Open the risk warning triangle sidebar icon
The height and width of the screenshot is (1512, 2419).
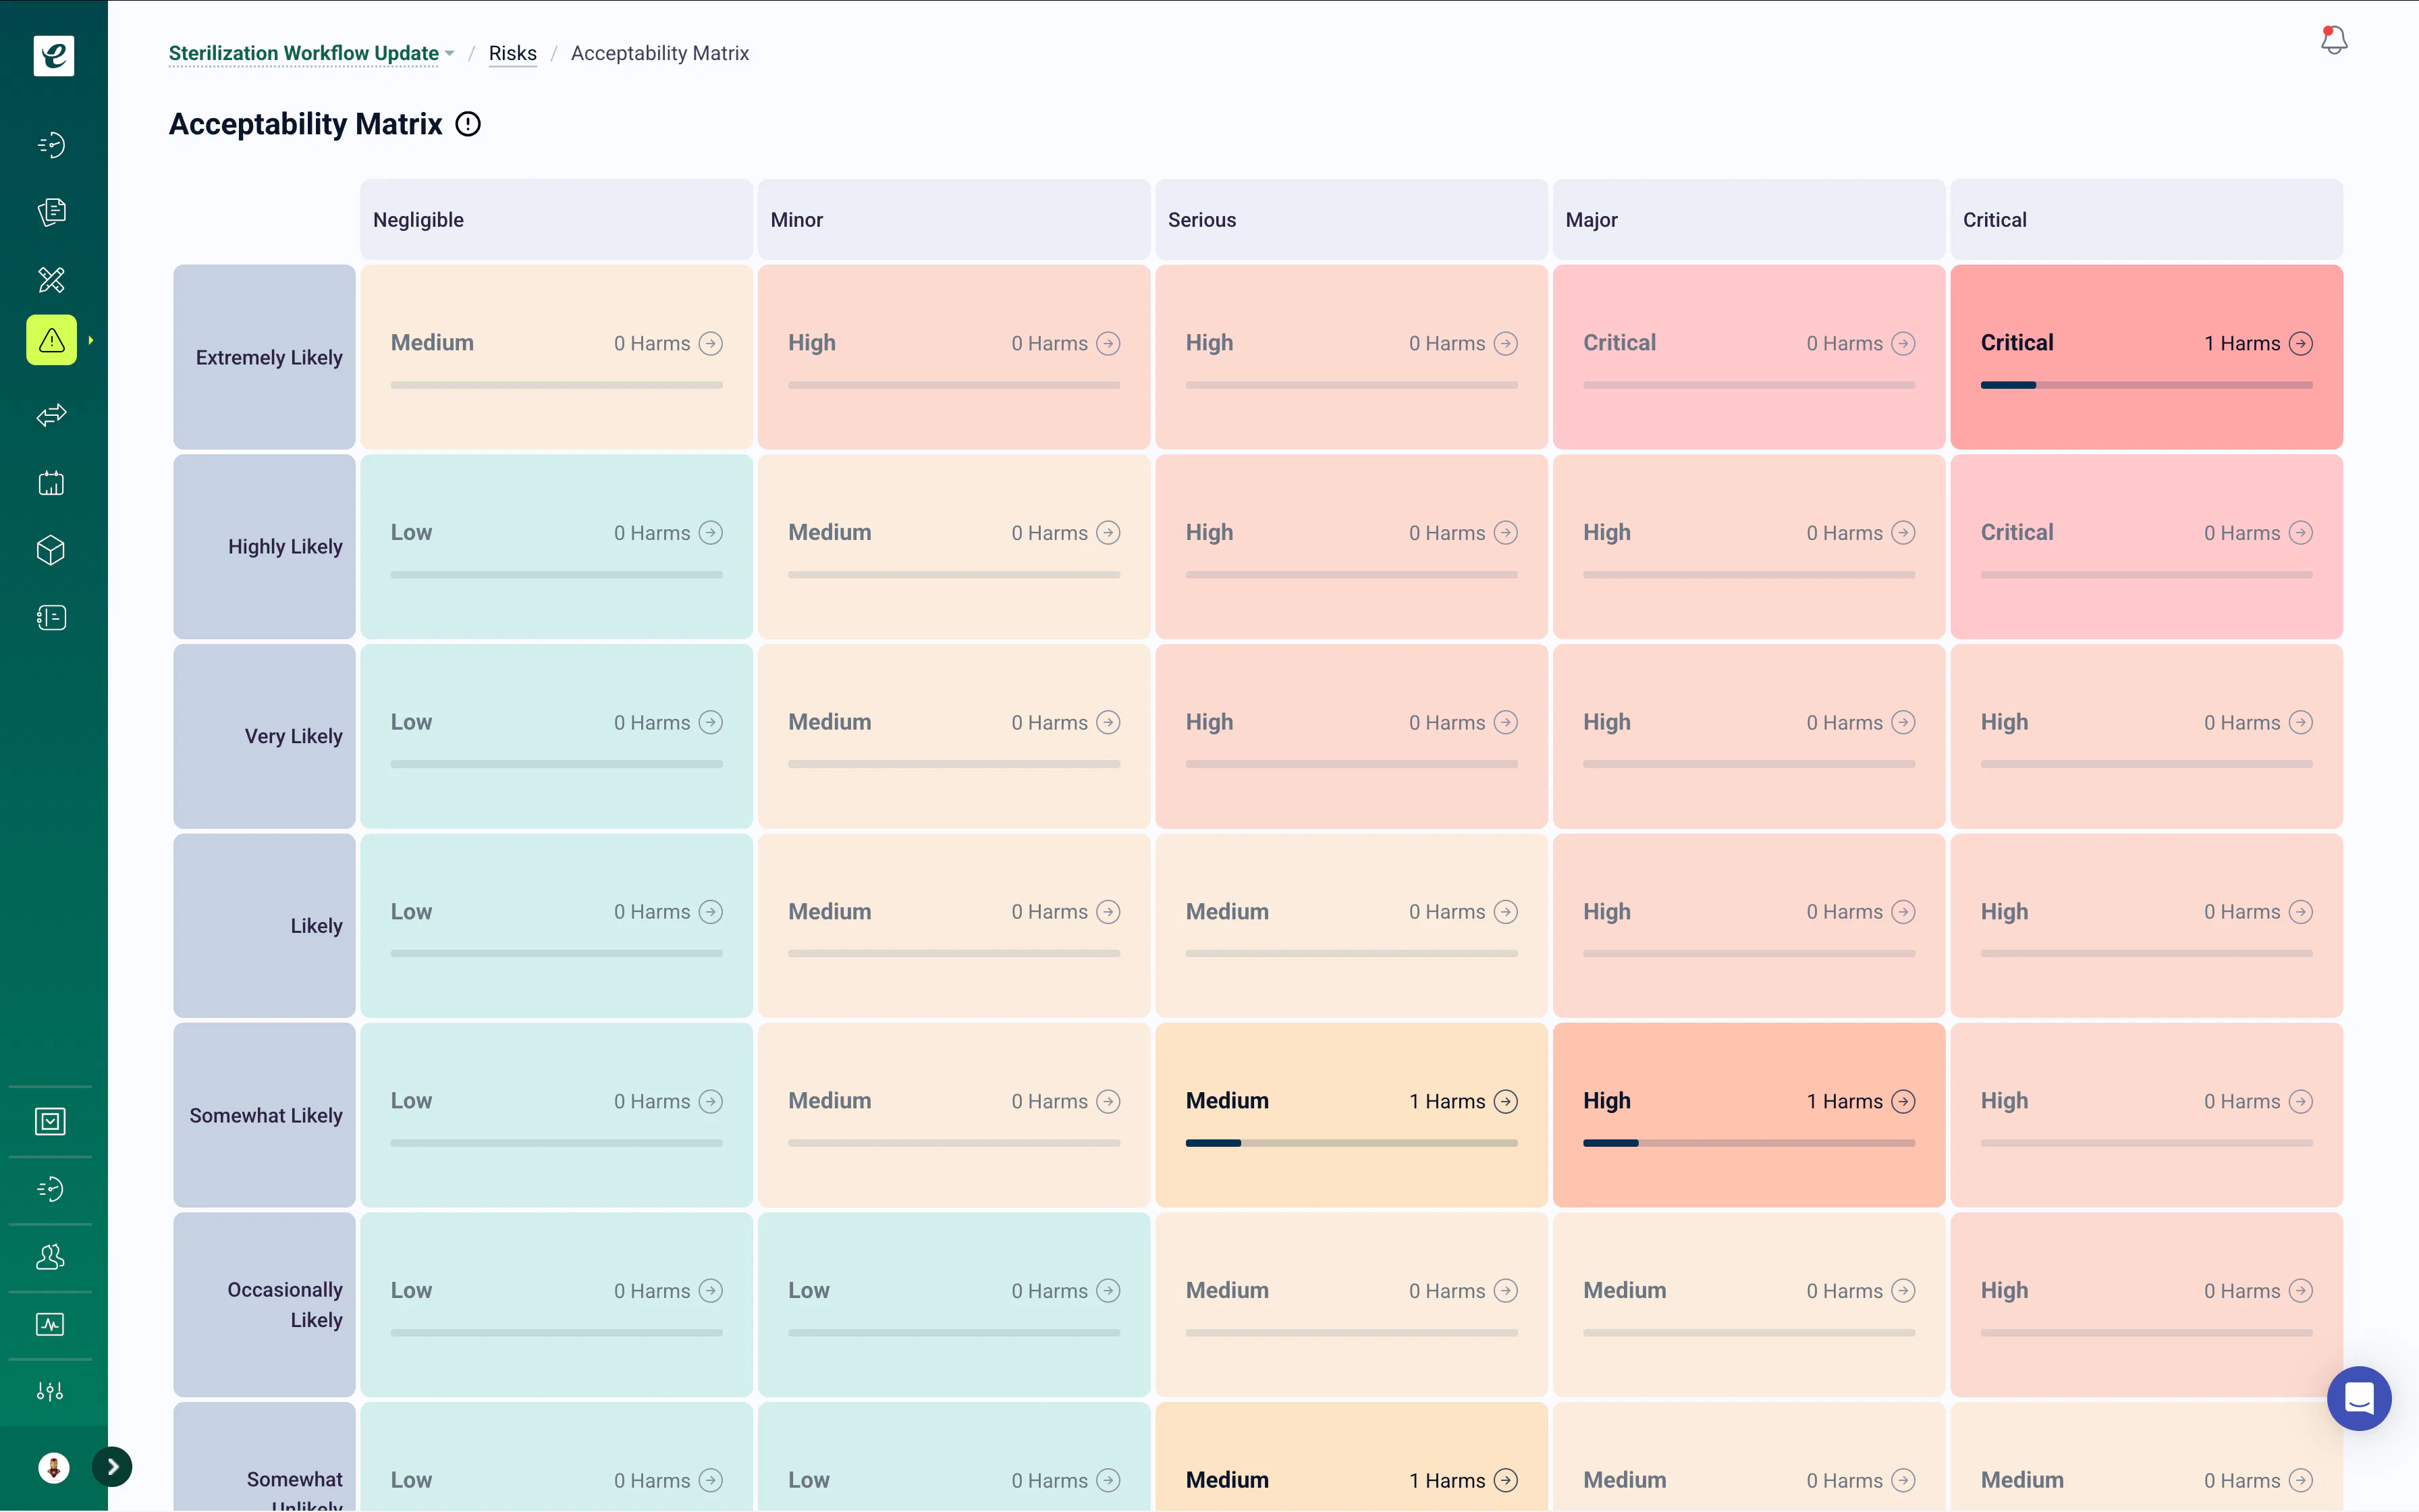(x=52, y=340)
